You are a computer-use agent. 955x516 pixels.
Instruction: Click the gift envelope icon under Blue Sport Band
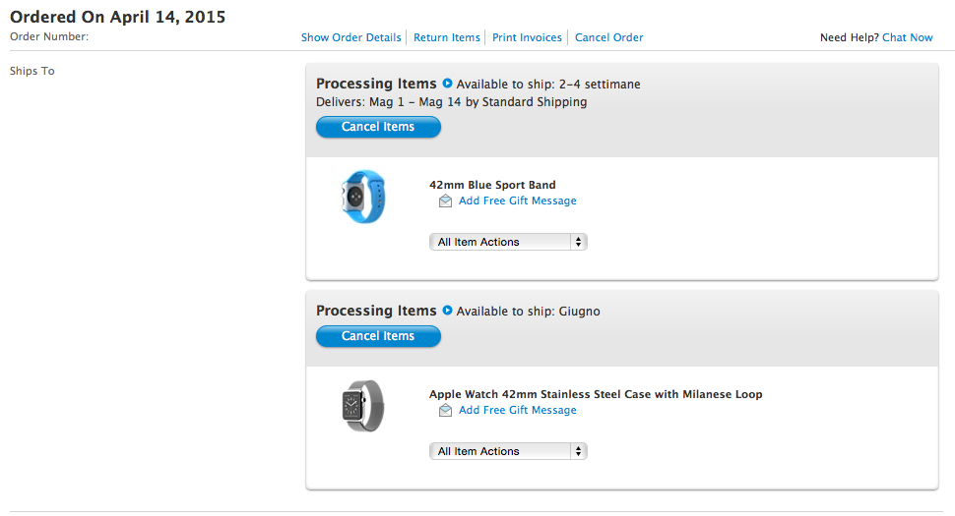click(x=445, y=201)
